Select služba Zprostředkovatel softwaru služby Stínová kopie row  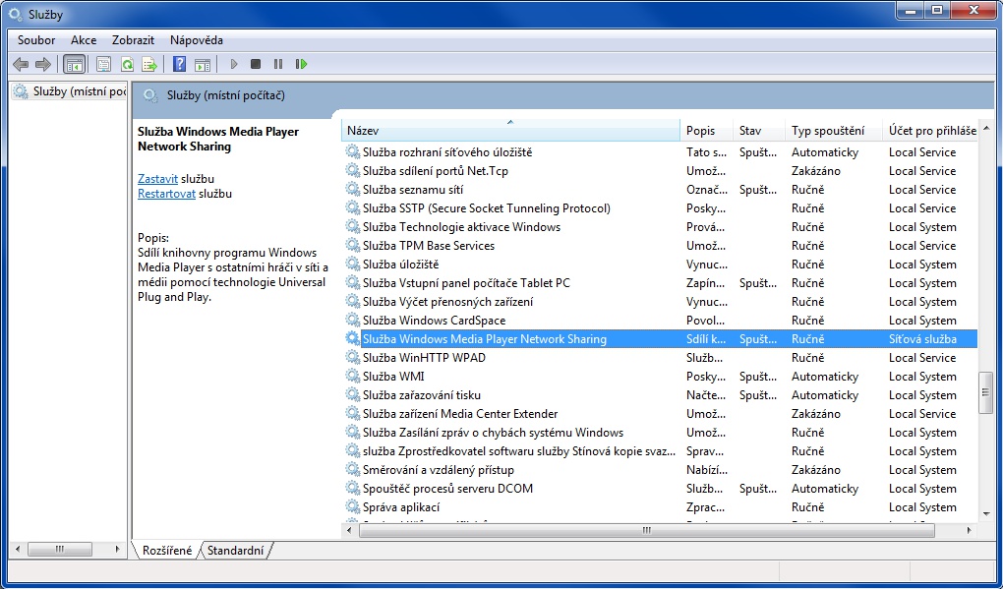click(x=660, y=451)
